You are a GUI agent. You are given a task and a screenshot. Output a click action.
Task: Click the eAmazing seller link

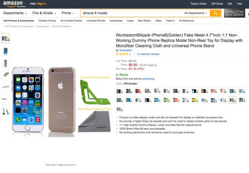tap(148, 79)
